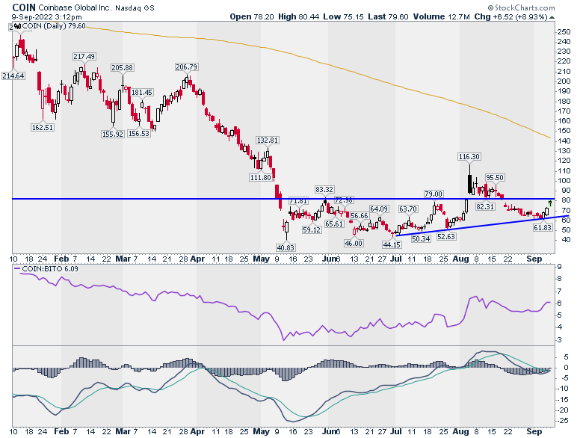Click the 83.32 price label

click(x=324, y=189)
